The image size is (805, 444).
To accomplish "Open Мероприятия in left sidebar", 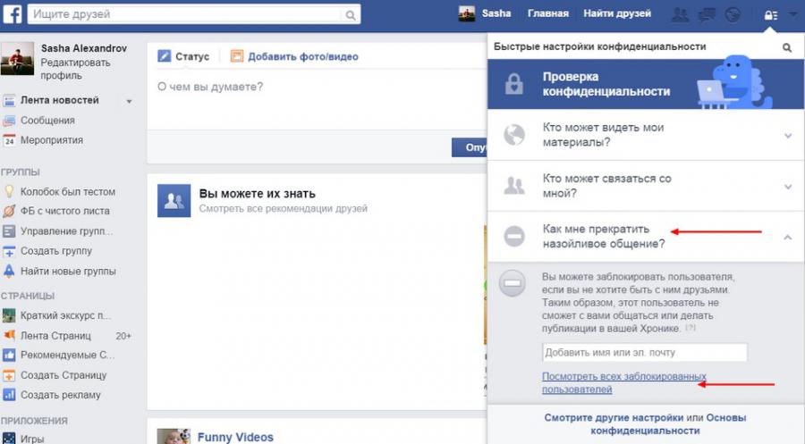I will 52,140.
